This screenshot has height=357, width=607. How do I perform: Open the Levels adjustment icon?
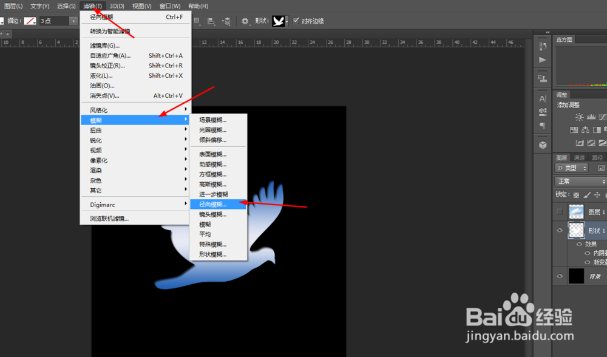pos(591,115)
